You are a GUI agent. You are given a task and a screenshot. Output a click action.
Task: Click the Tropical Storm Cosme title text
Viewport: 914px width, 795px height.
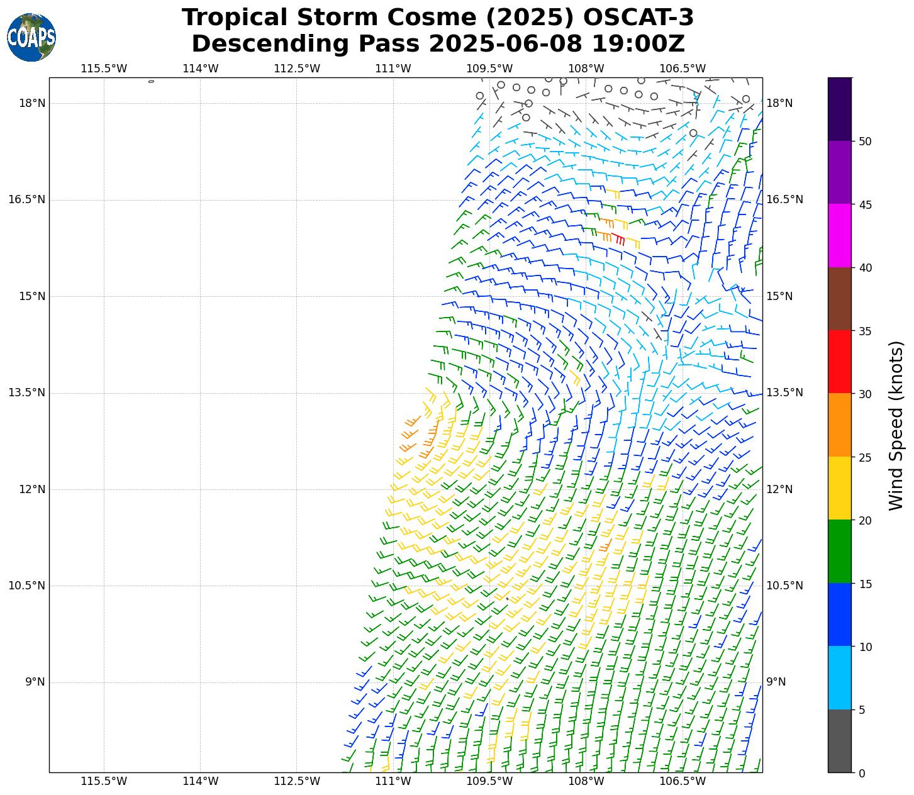437,18
